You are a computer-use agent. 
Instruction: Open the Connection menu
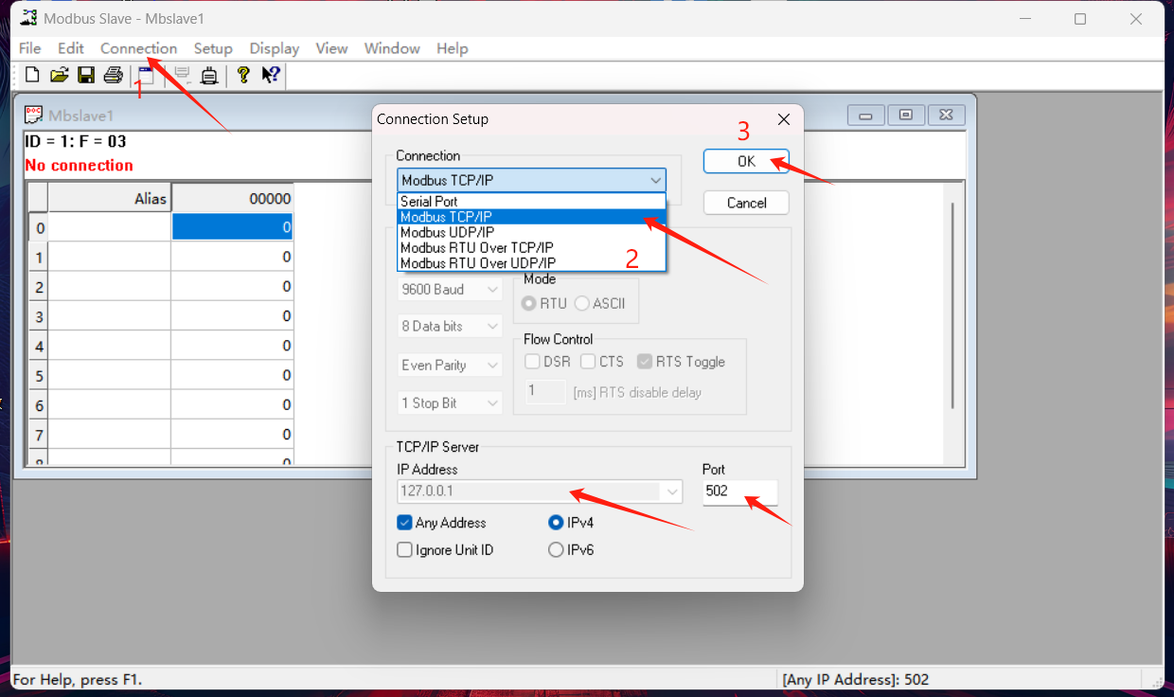point(138,48)
